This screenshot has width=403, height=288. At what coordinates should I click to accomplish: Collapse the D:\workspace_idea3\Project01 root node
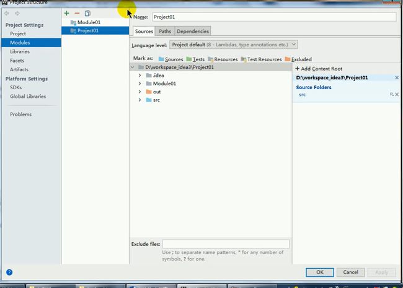point(133,68)
